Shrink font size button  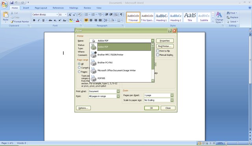coord(74,15)
